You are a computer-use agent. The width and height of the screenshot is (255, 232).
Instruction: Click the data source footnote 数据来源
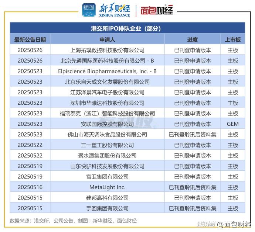(x=73, y=221)
